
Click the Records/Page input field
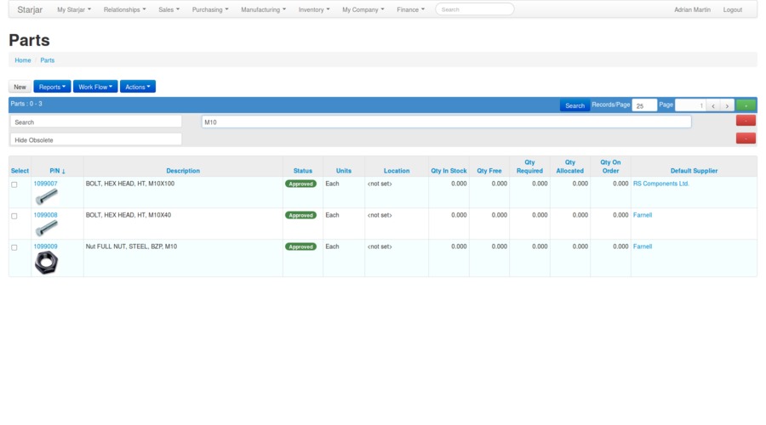pyautogui.click(x=644, y=105)
